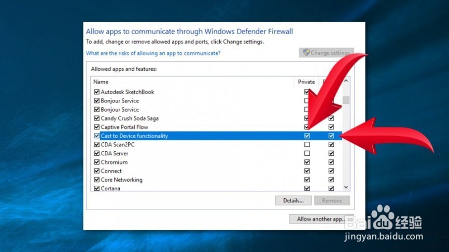449x252 pixels.
Task: Select the Cortana row text
Action: coord(110,188)
